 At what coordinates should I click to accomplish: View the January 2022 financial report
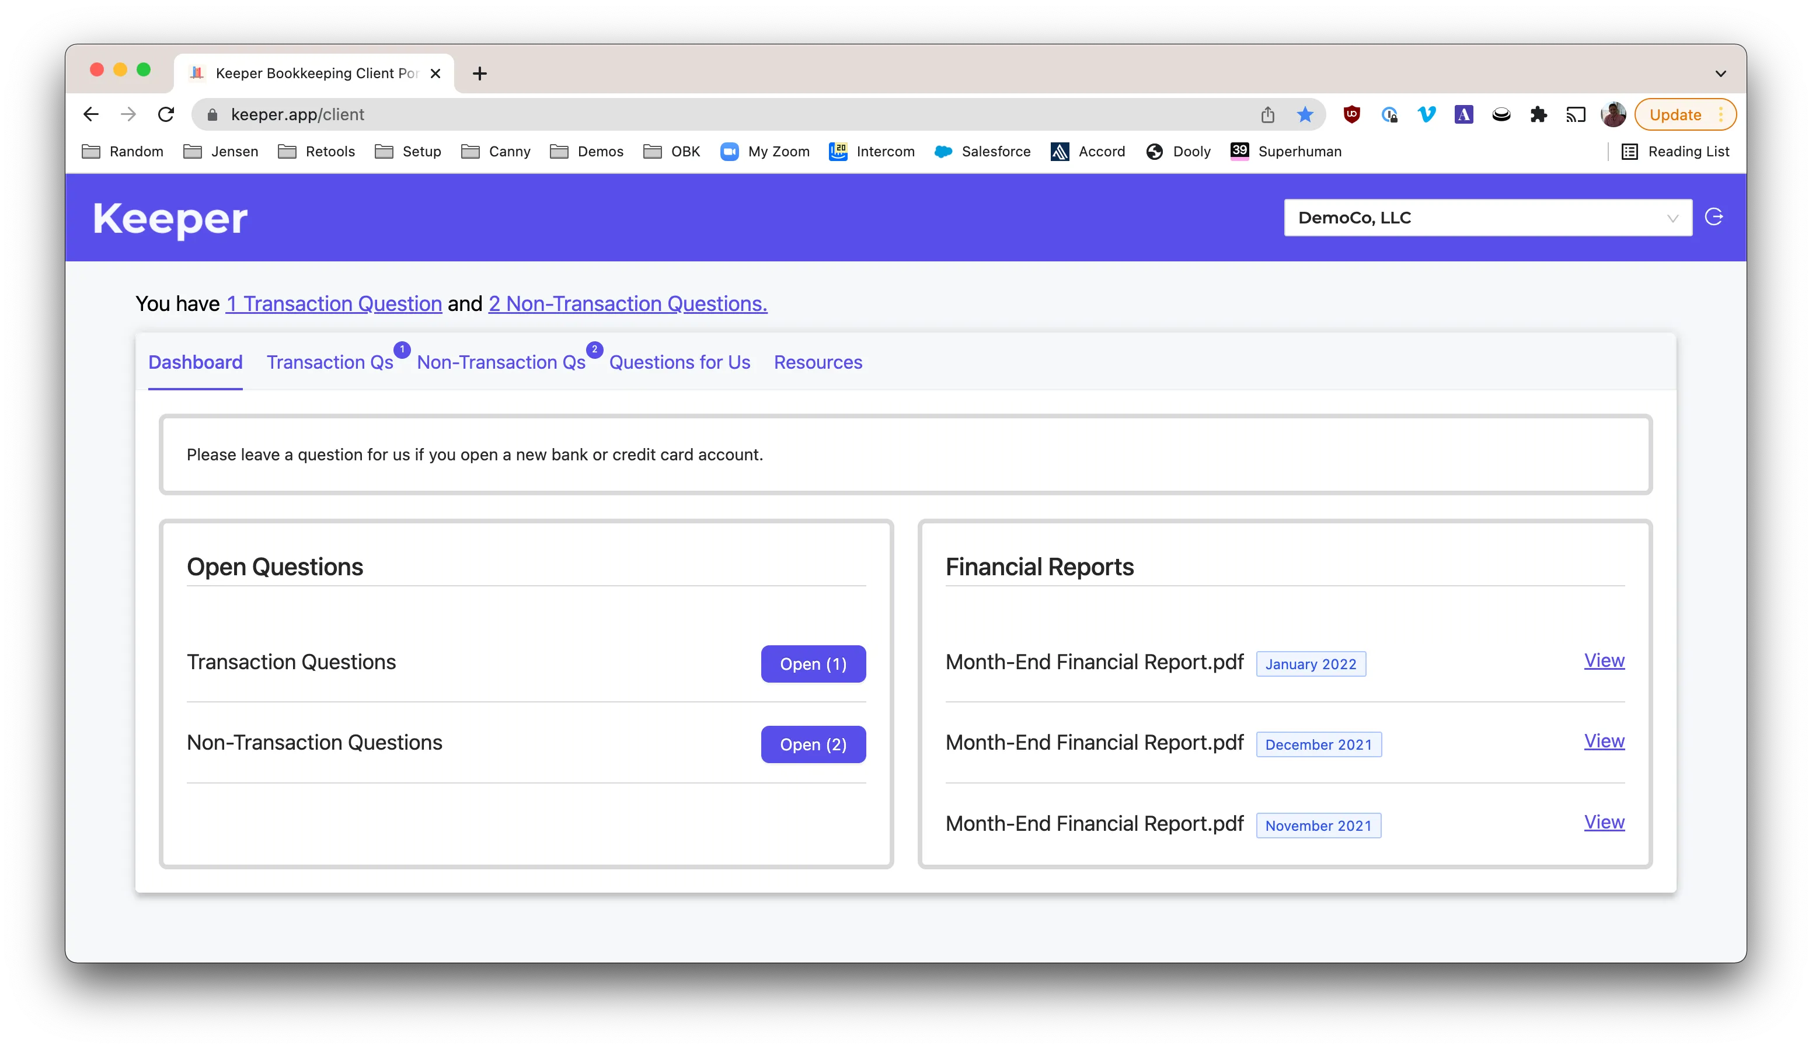pos(1604,660)
